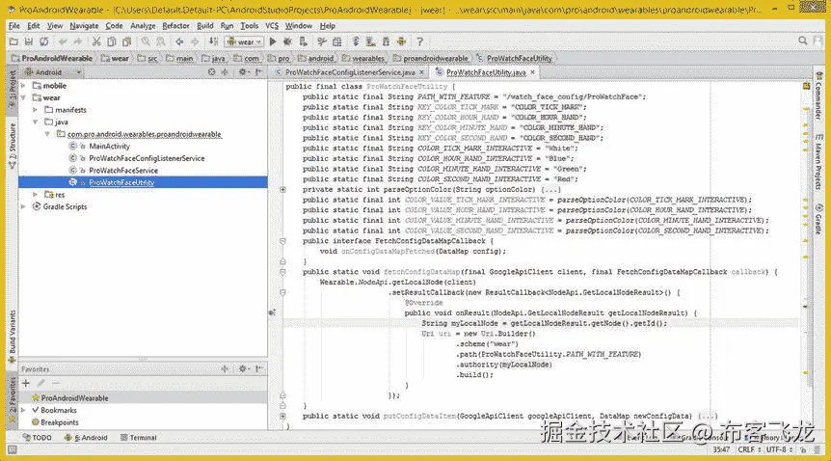831x461 pixels.
Task: Add a new favorites list with plus
Action: click(25, 383)
